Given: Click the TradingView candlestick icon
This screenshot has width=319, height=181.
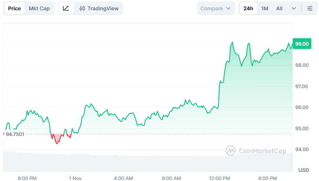Looking at the screenshot, I should click(82, 8).
